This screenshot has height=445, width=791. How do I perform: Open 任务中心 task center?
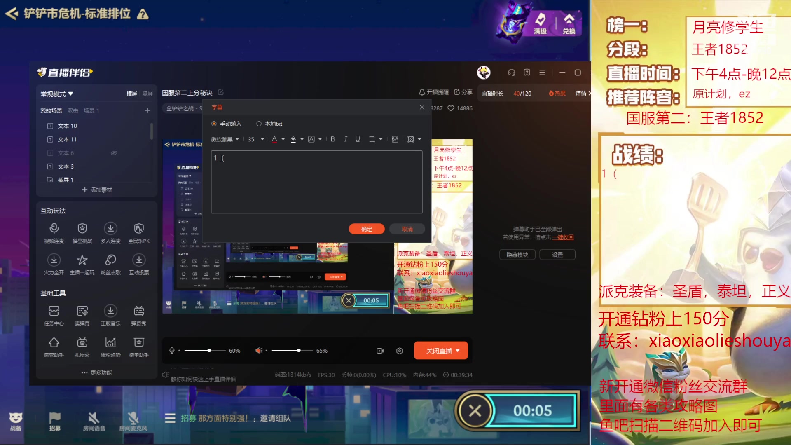(x=54, y=315)
